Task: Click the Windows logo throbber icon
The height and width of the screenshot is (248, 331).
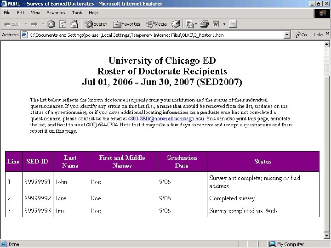Action: [x=322, y=13]
